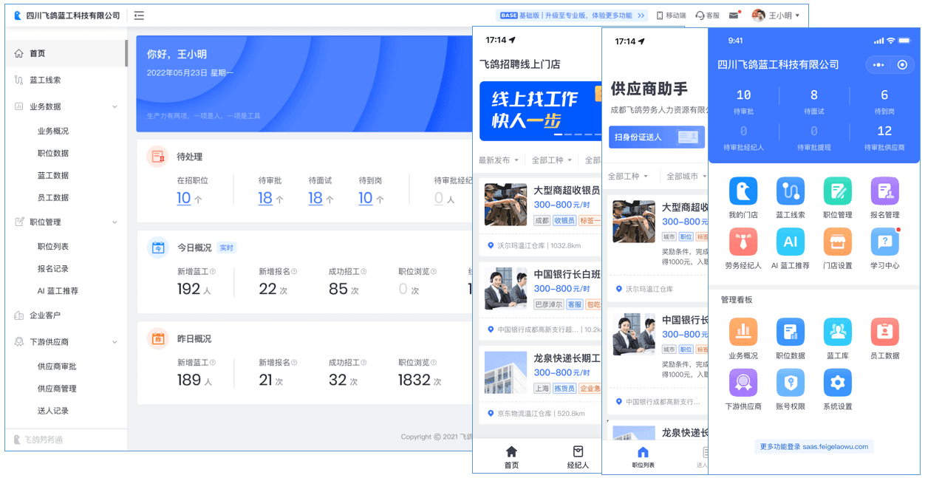This screenshot has width=925, height=478.
Task: Click the 待到岗 count of 10 on dashboard
Action: coord(366,198)
